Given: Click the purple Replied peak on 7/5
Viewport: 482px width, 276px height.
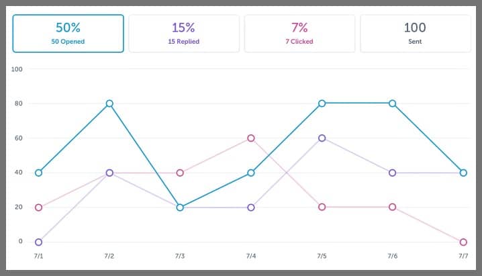Looking at the screenshot, I should 322,138.
